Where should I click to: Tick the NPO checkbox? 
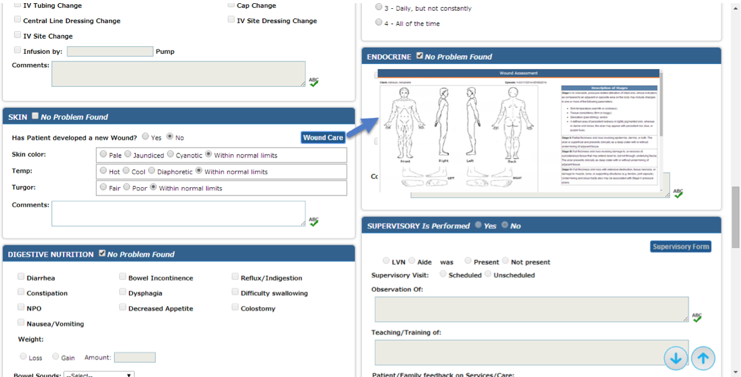tap(21, 307)
